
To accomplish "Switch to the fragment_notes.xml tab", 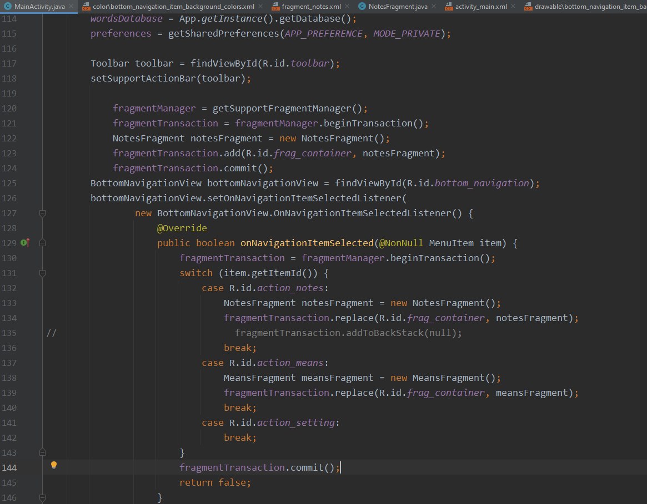I will [x=311, y=6].
